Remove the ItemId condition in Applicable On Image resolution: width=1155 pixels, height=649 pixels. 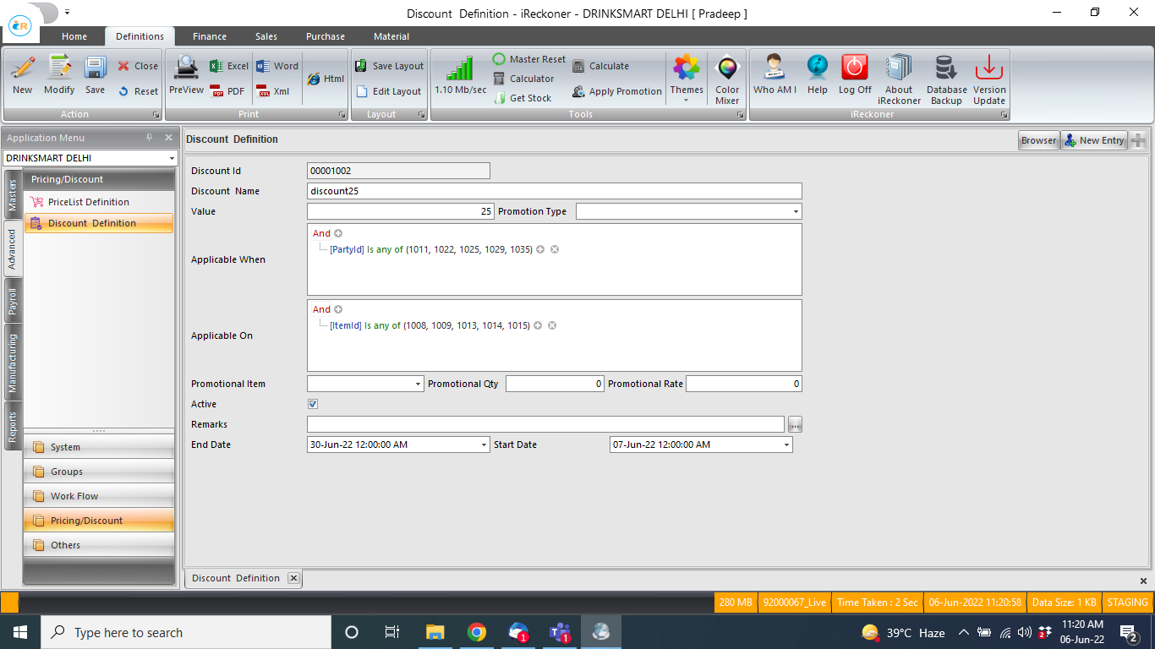click(x=552, y=325)
